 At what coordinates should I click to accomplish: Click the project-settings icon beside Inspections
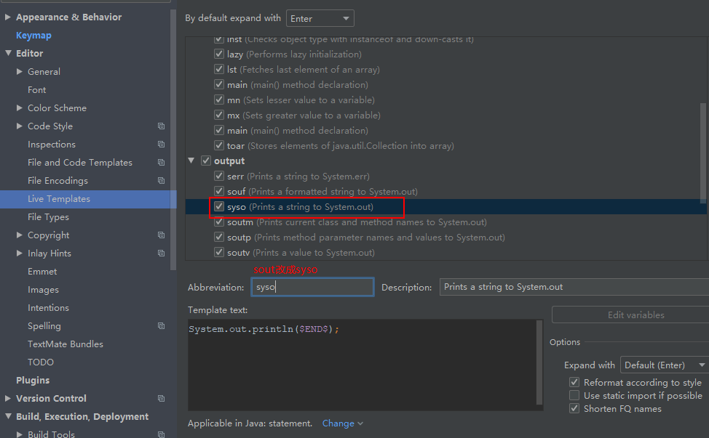click(x=161, y=145)
